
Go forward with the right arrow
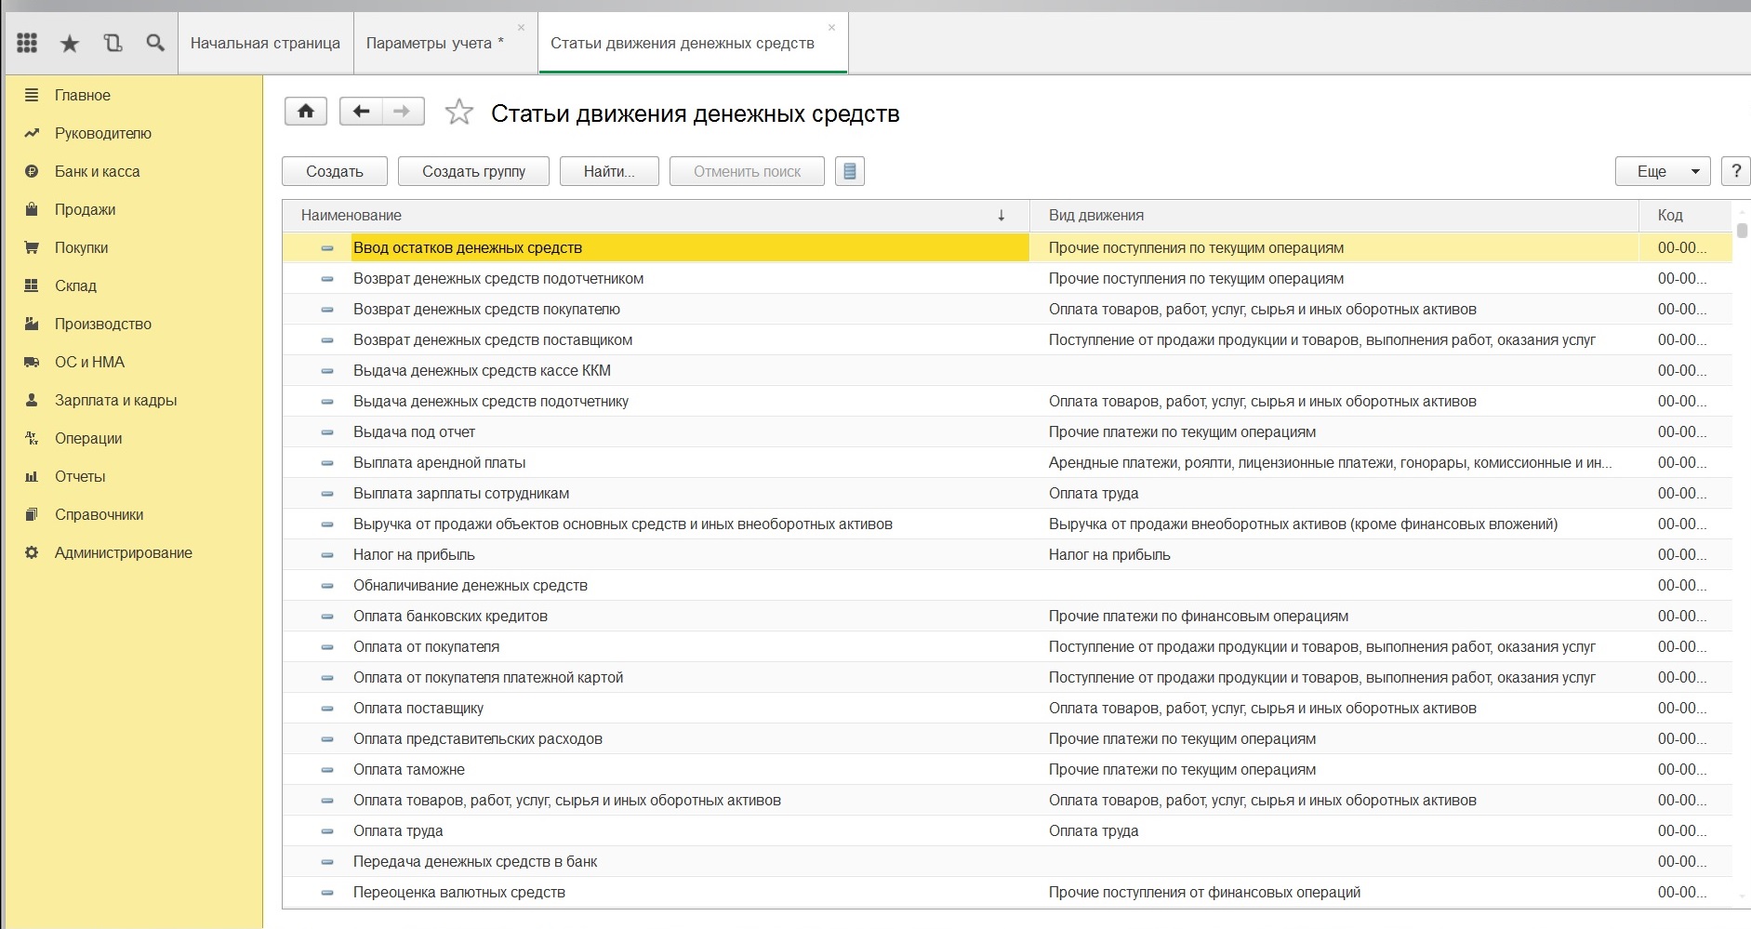[403, 112]
